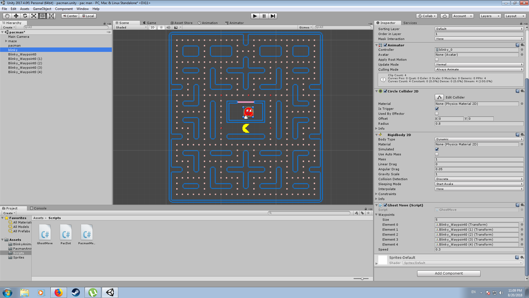This screenshot has height=298, width=529.
Task: Open the Unity cloud services window
Action: point(444,16)
